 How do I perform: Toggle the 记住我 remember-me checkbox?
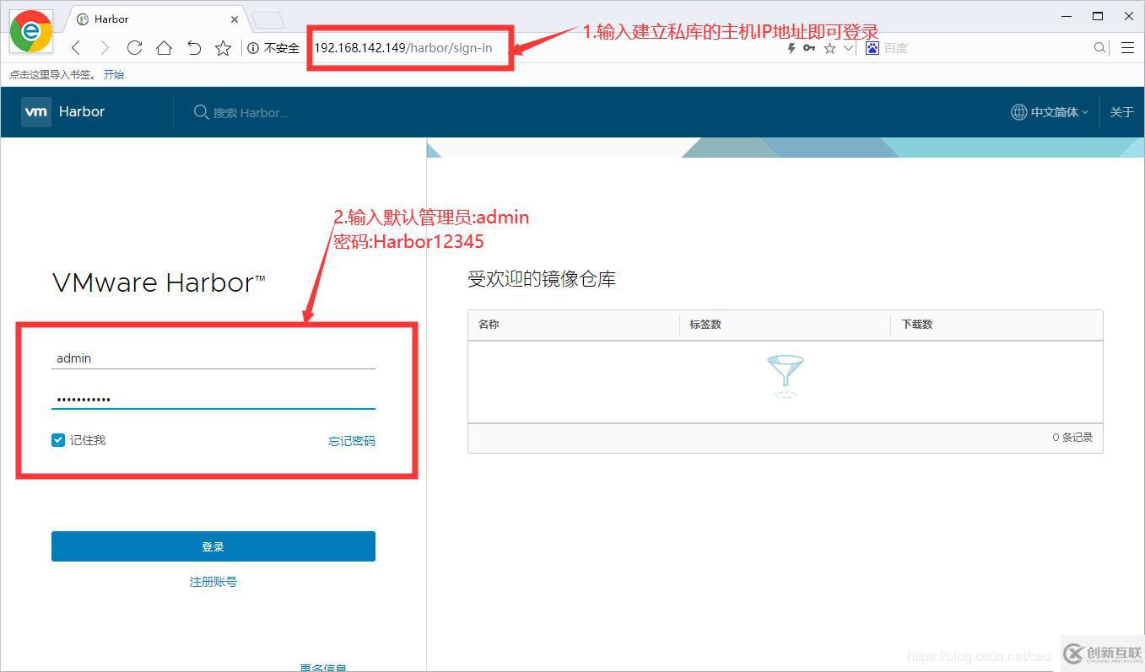click(57, 439)
